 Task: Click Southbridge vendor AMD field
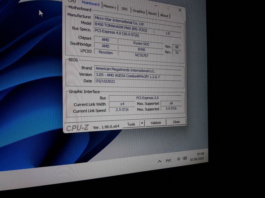pos(105,46)
